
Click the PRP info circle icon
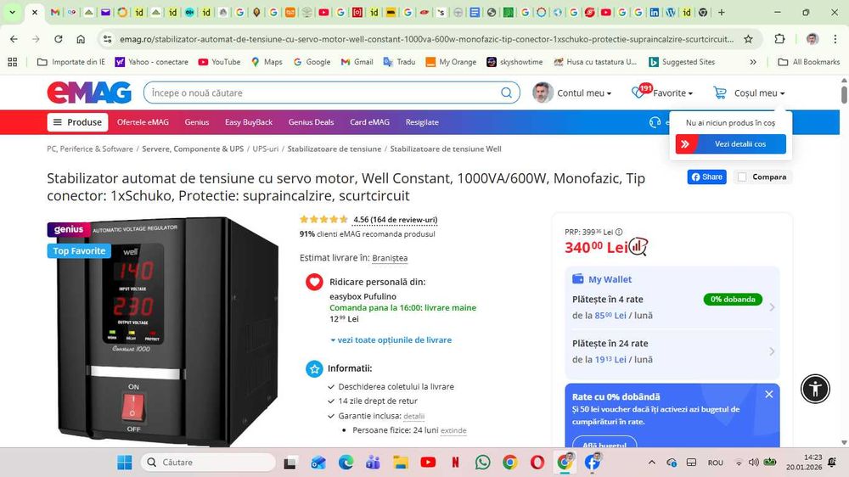pyautogui.click(x=619, y=232)
